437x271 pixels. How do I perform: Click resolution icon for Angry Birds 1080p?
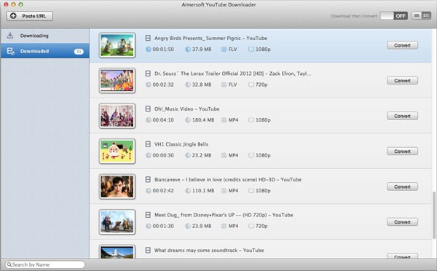tap(251, 50)
